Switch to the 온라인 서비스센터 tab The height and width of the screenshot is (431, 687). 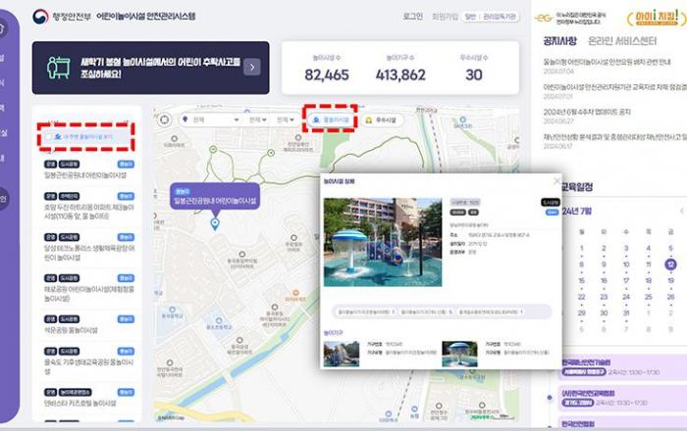tap(622, 42)
